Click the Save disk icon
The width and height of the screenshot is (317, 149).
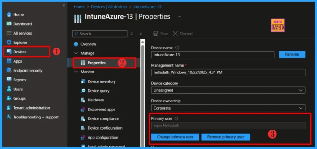156,34
